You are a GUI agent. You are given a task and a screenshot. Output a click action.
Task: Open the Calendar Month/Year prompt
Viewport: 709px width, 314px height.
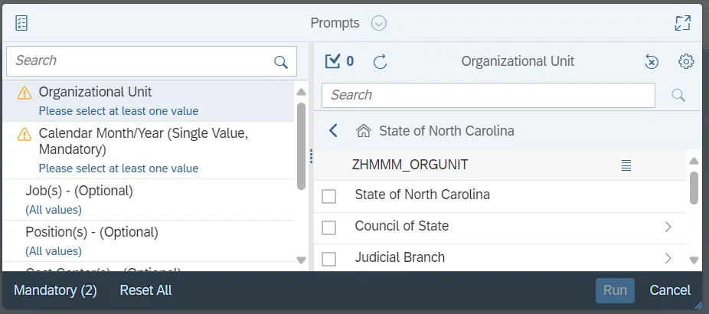(143, 141)
